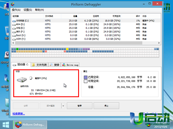
Task: Click Piriform Defraggler taskbar button
Action: (30, 125)
